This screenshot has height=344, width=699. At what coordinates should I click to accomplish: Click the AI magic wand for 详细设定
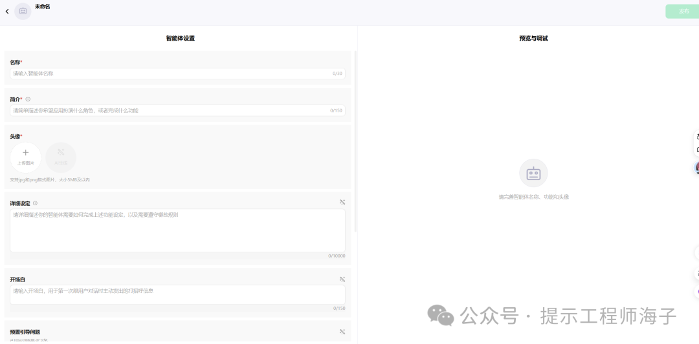(342, 202)
